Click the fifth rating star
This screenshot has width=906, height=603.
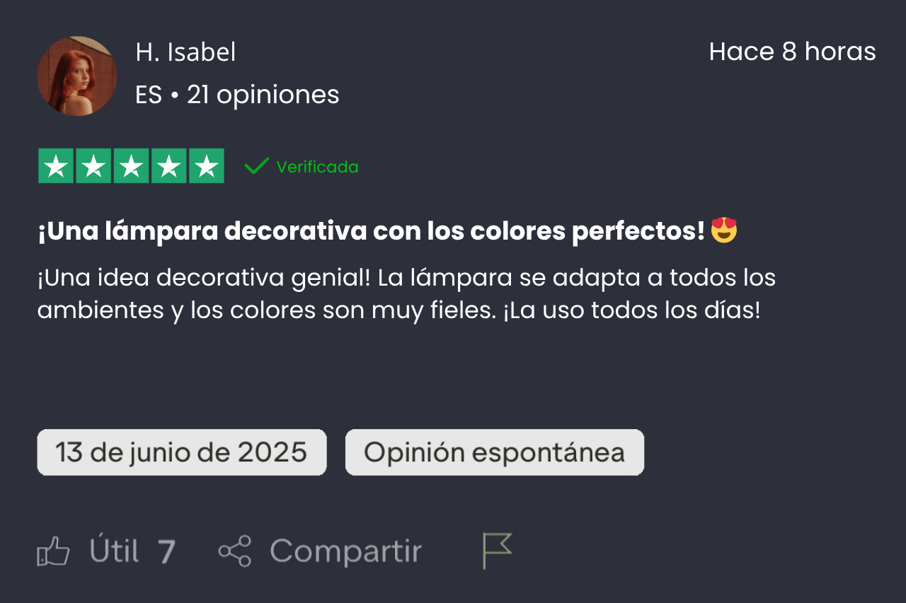point(206,166)
